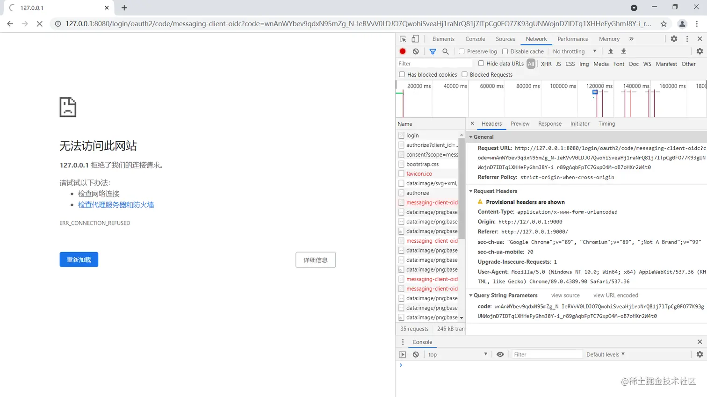Image resolution: width=707 pixels, height=397 pixels.
Task: Show the Response tab of the request
Action: pos(550,123)
